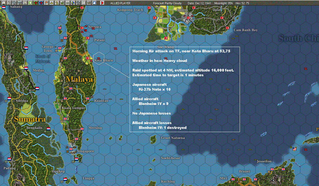Click the 'Hex: 52 75' header text
Screen dimensions: 319x186
pyautogui.click(x=242, y=3)
